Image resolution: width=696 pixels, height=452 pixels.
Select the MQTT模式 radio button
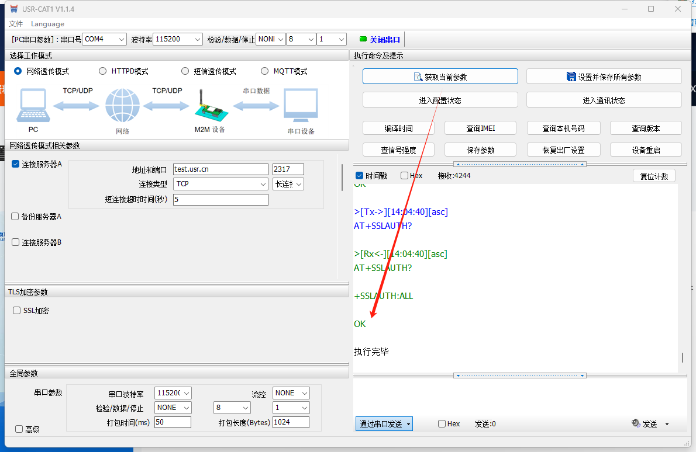coord(266,71)
